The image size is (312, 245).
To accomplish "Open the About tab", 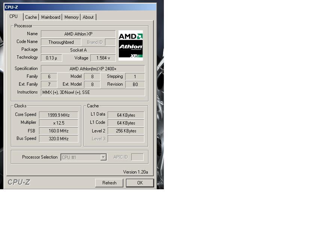I will (88, 17).
